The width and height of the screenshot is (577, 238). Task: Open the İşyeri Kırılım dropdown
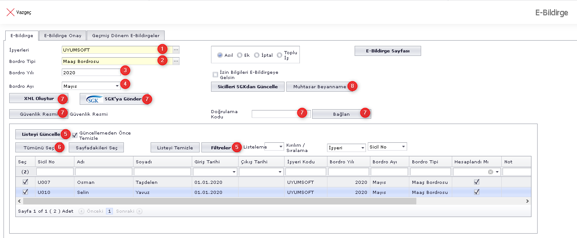click(362, 148)
